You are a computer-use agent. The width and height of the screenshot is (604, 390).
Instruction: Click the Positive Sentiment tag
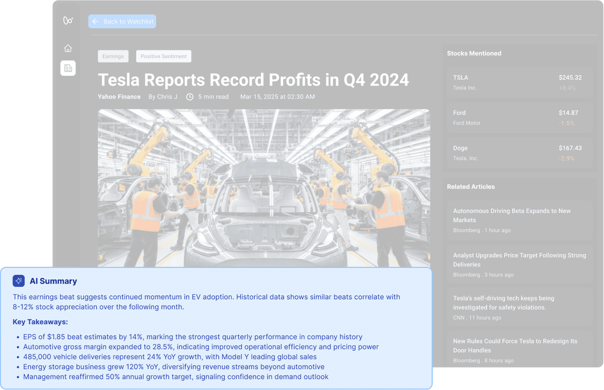[164, 56]
